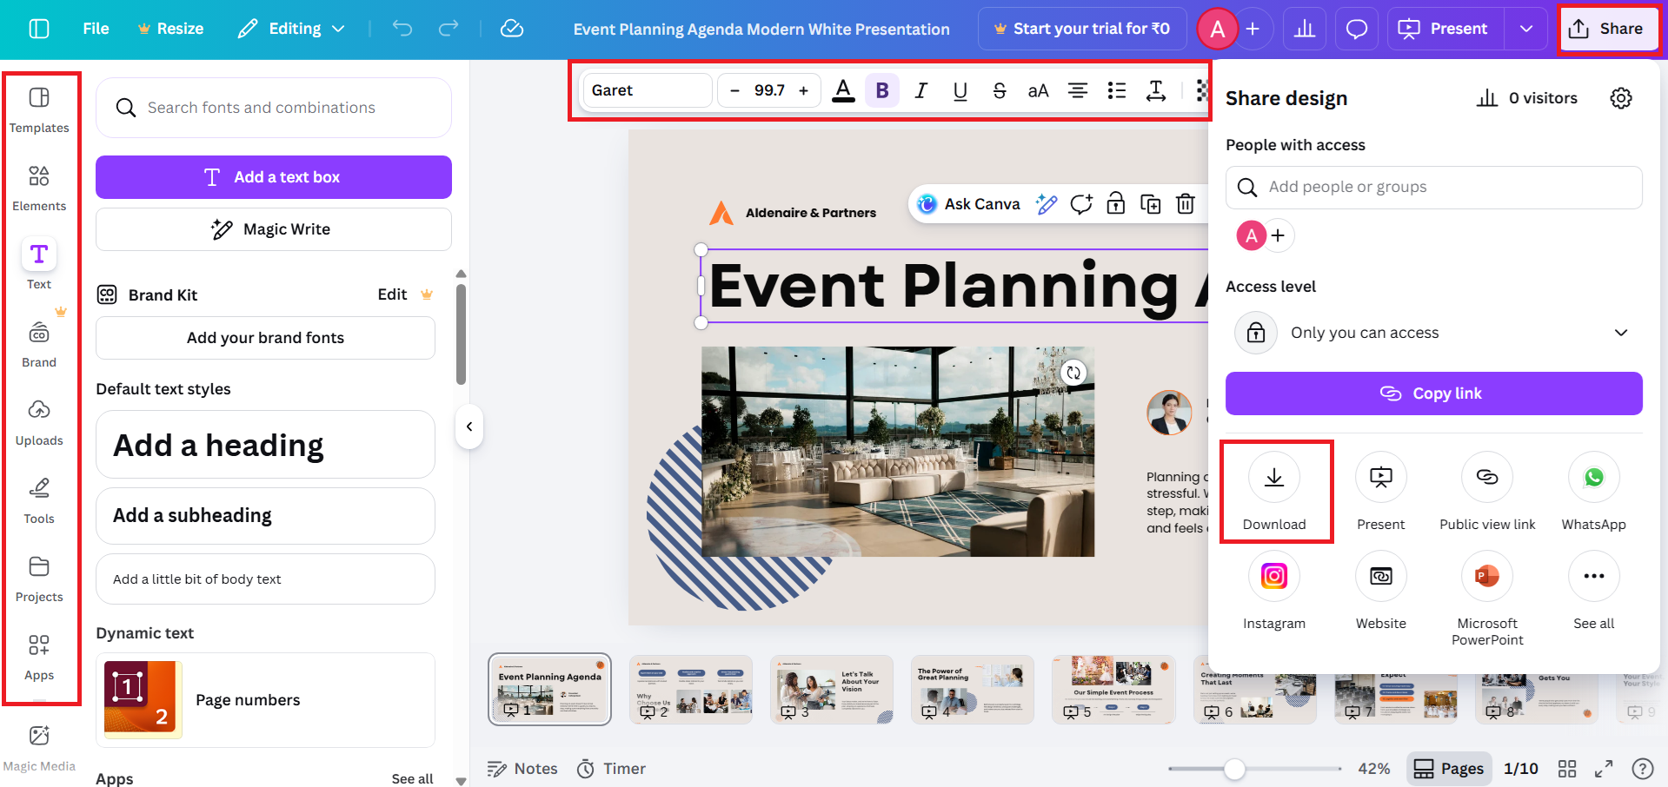Open the Uploads panel
The width and height of the screenshot is (1668, 787).
coord(39,420)
